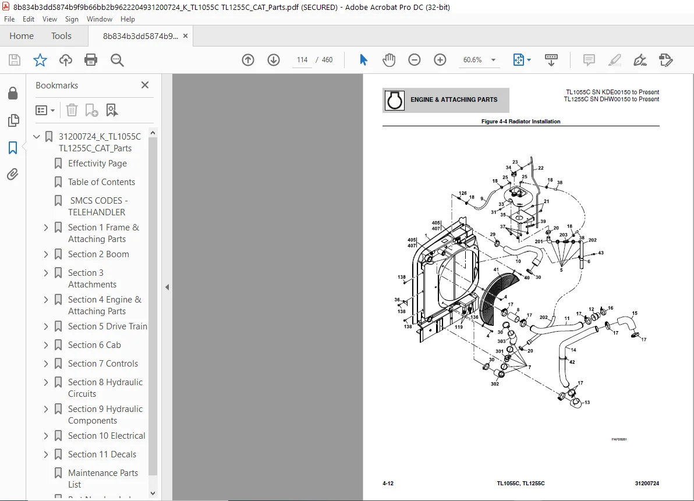
Task: Click the Save file icon
Action: point(15,60)
